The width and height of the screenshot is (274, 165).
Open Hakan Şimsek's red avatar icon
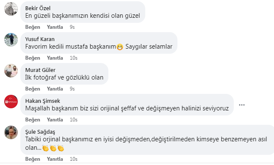coord(11,102)
